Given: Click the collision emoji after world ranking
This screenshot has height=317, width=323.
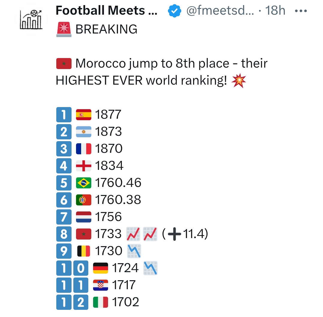Looking at the screenshot, I should point(239,81).
